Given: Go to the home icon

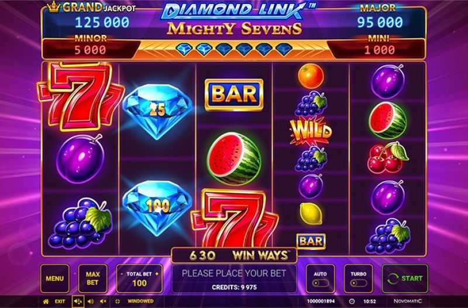Looking at the screenshot, I should [46, 302].
